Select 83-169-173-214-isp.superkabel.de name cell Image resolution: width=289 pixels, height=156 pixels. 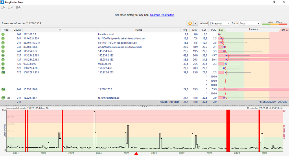(117, 43)
